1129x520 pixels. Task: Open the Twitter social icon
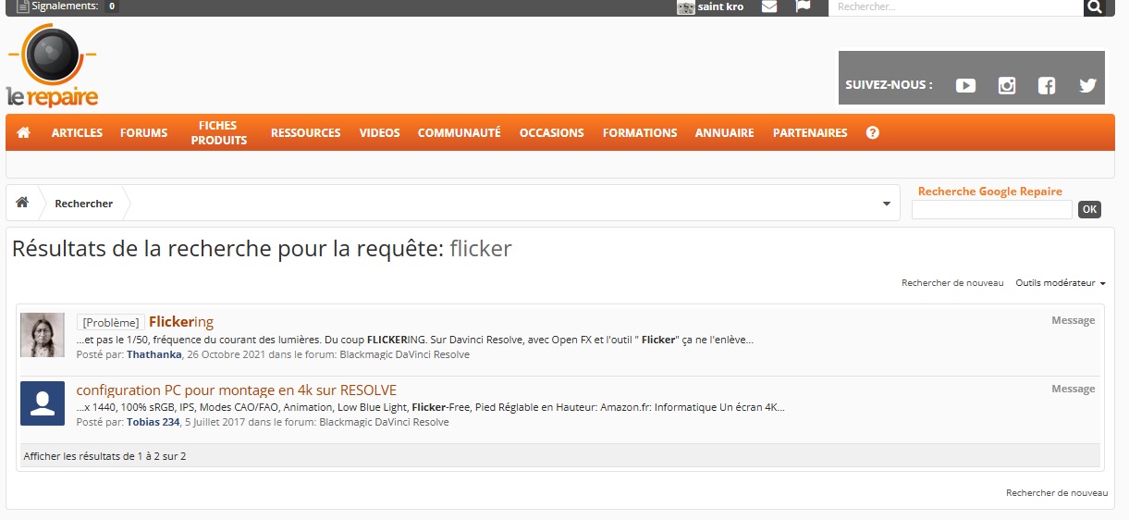1087,85
